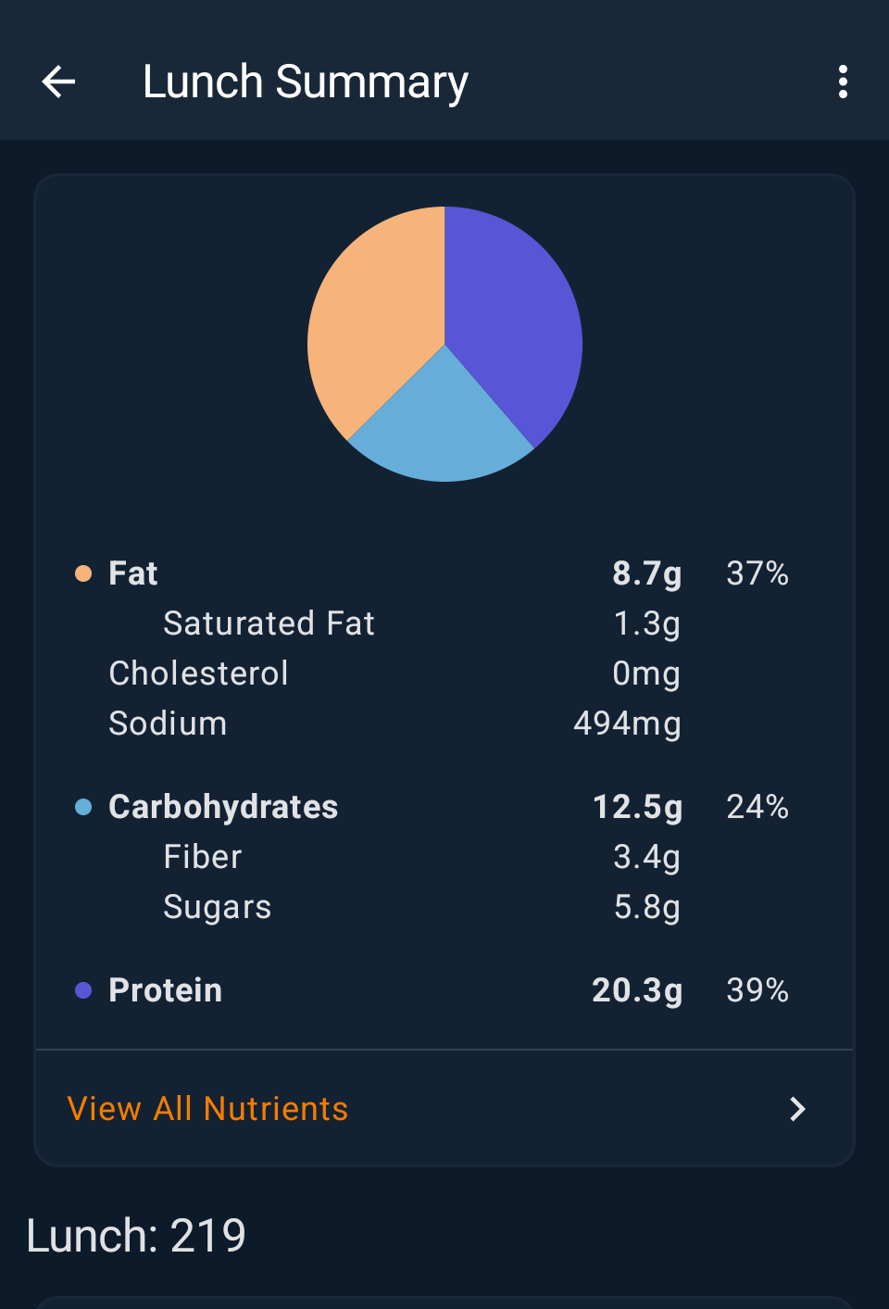Expand View All Nutrients chevron arrow
The image size is (889, 1309).
(797, 1109)
